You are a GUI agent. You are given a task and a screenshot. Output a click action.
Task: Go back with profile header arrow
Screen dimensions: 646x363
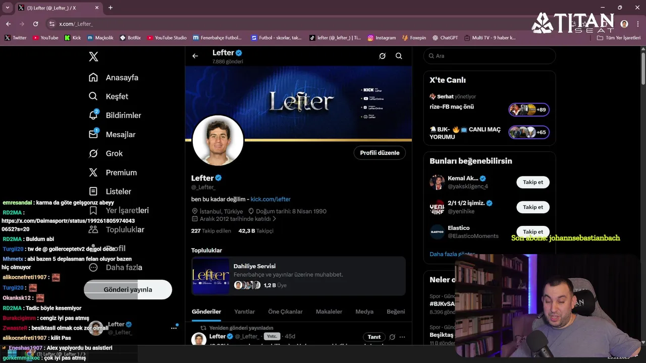(195, 56)
